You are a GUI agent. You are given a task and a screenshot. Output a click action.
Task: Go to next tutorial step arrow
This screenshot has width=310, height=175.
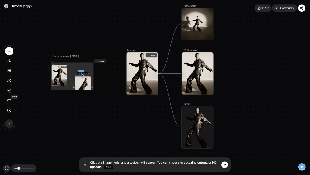[x=224, y=164]
